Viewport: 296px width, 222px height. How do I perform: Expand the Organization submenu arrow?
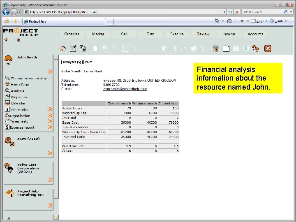(50, 116)
